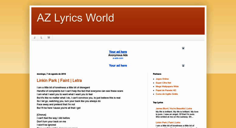Click the '[Chorus]' lyric line
This screenshot has height=128, width=236.
tap(41, 115)
